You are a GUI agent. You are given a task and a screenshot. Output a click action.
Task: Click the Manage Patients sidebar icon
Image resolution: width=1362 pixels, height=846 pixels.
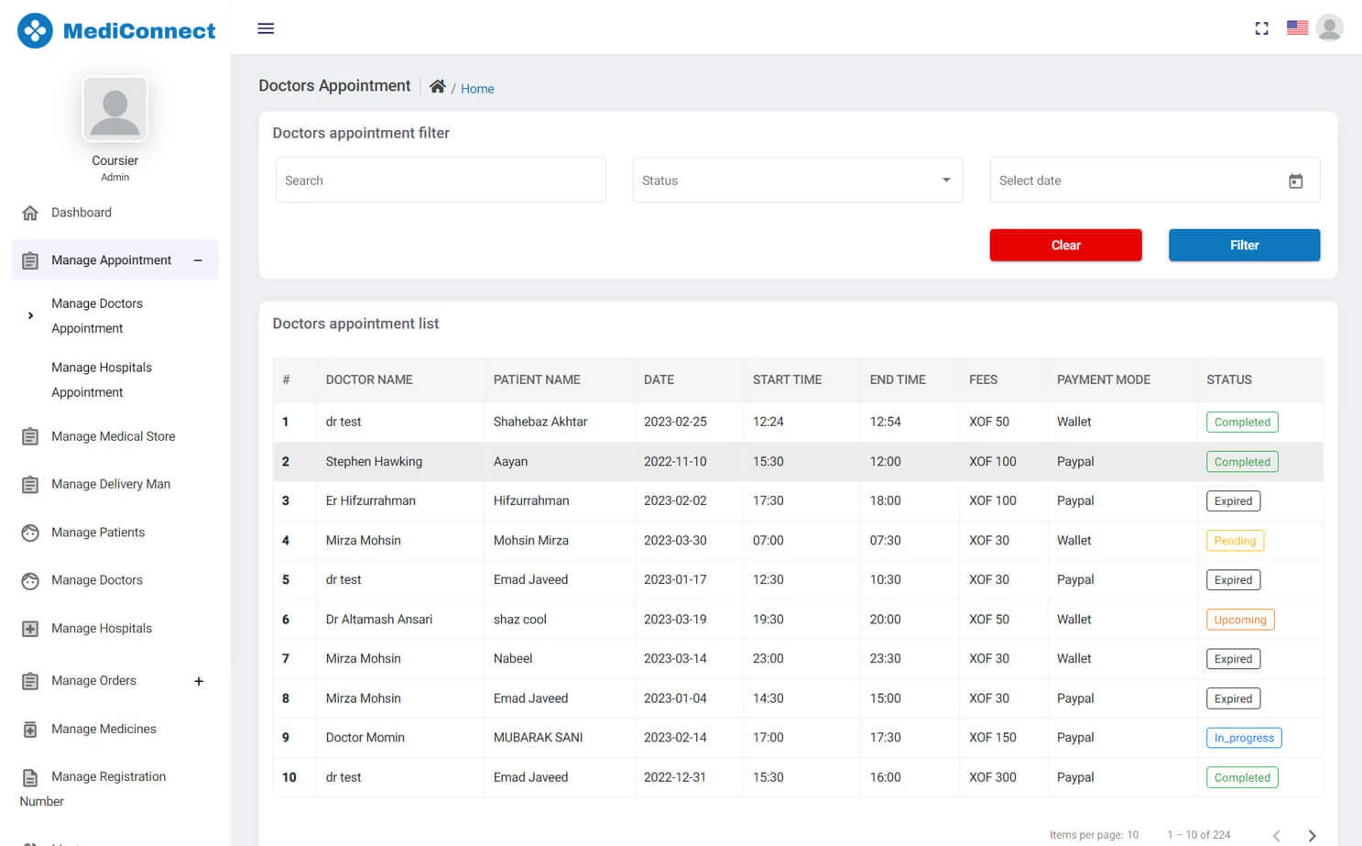[x=30, y=533]
